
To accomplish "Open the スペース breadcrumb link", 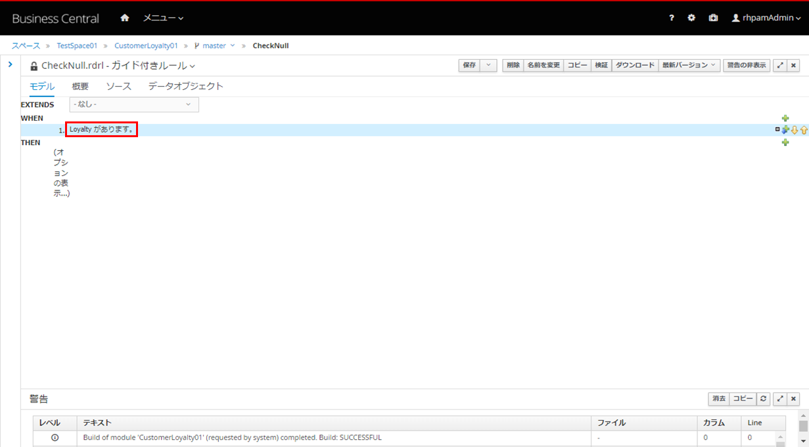I will point(26,46).
